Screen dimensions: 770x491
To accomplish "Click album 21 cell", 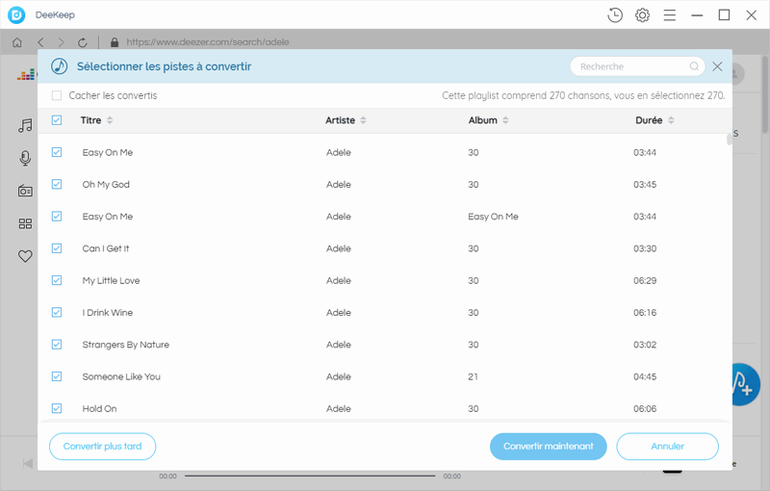I will 473,376.
